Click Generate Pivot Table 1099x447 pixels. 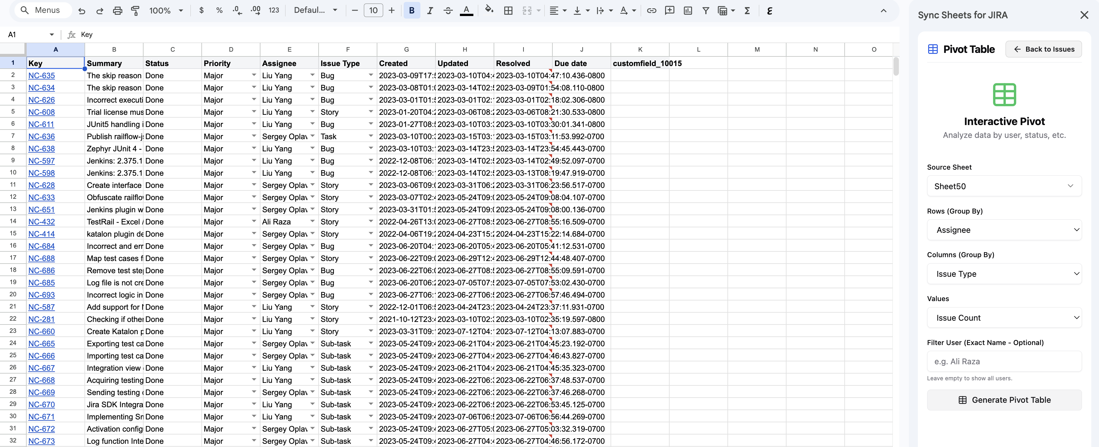pos(1004,400)
